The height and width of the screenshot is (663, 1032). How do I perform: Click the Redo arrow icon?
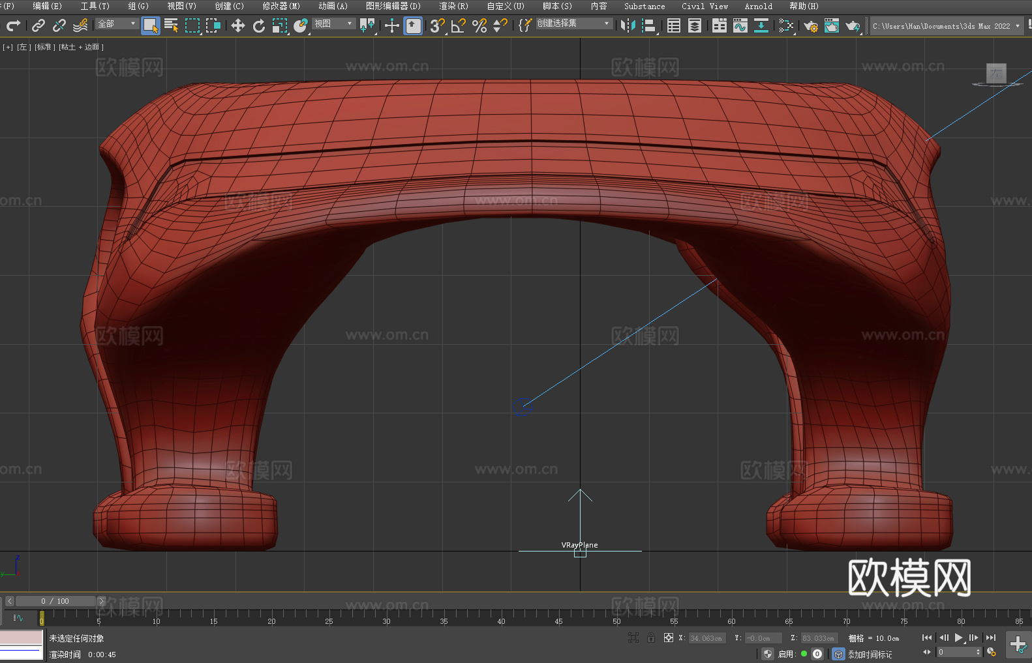(x=13, y=25)
